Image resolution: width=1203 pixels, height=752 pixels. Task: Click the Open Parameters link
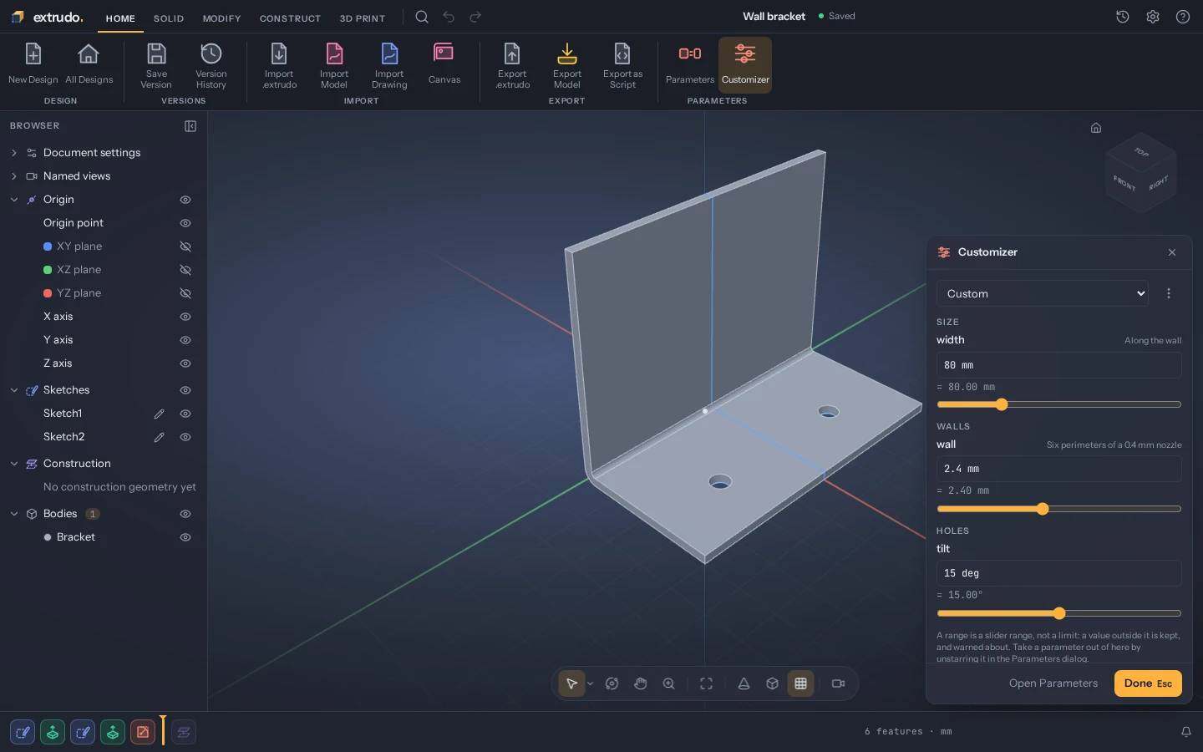coord(1053,683)
